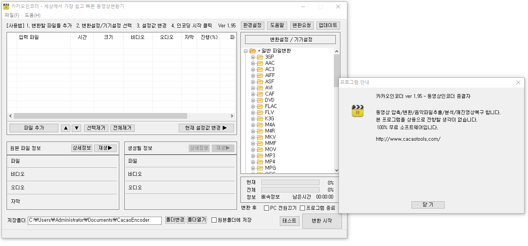Click the file list horizontal scrollbar thumb
This screenshot has width=528, height=246.
coord(100,116)
